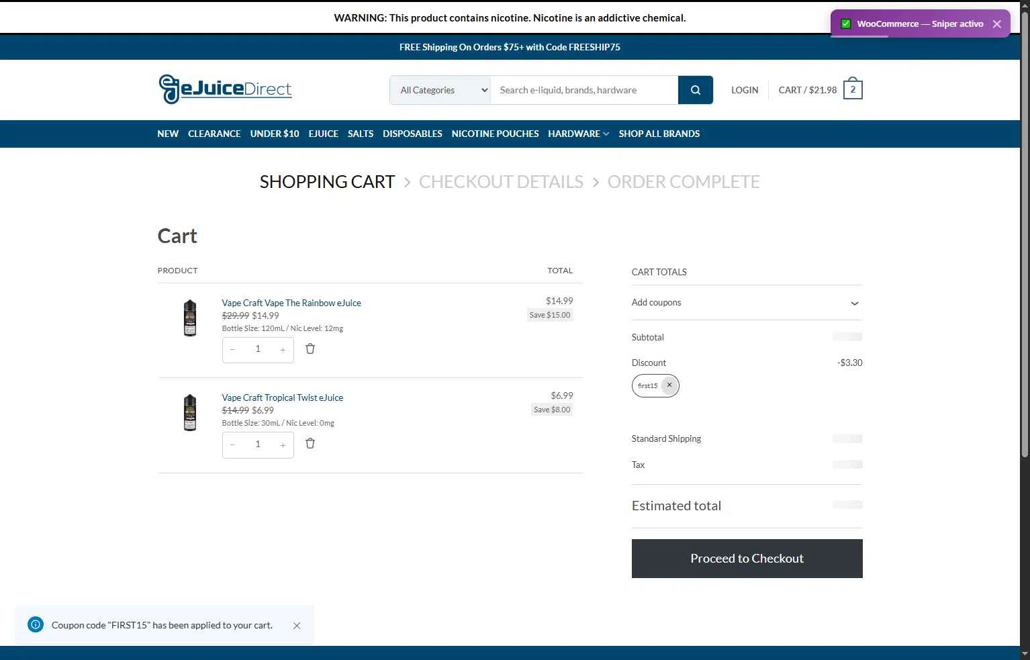This screenshot has height=660, width=1030.
Task: Dismiss the coupon applied notification
Action: [297, 626]
